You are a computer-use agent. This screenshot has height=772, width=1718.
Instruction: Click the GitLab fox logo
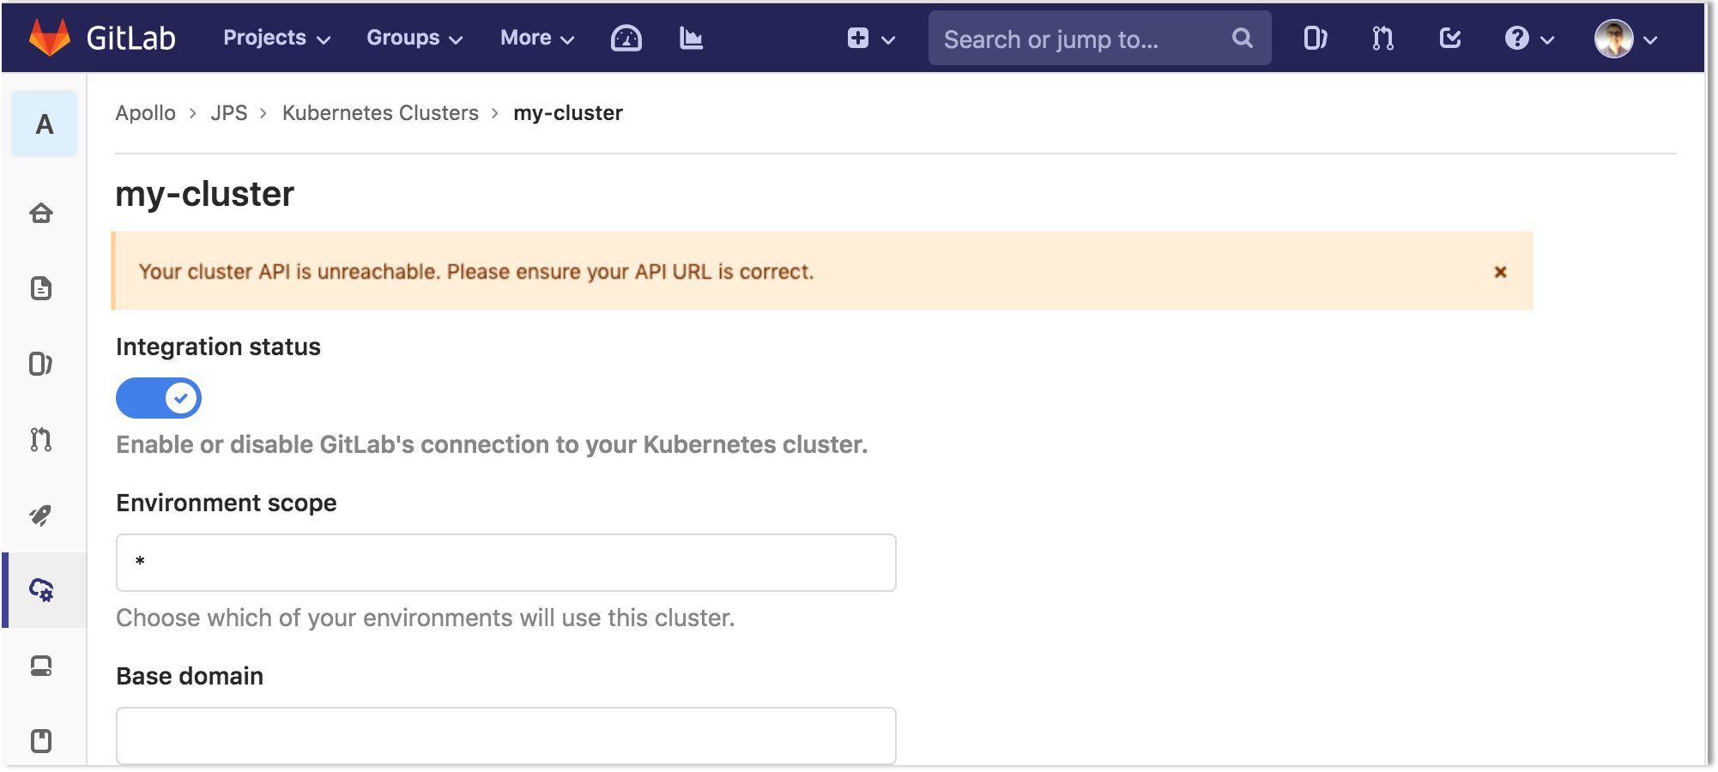49,39
